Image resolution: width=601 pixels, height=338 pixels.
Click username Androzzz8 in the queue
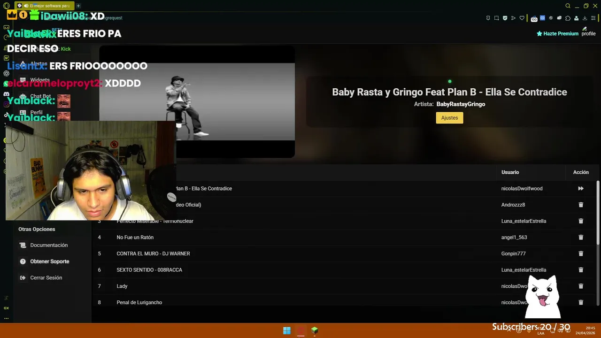pyautogui.click(x=513, y=205)
